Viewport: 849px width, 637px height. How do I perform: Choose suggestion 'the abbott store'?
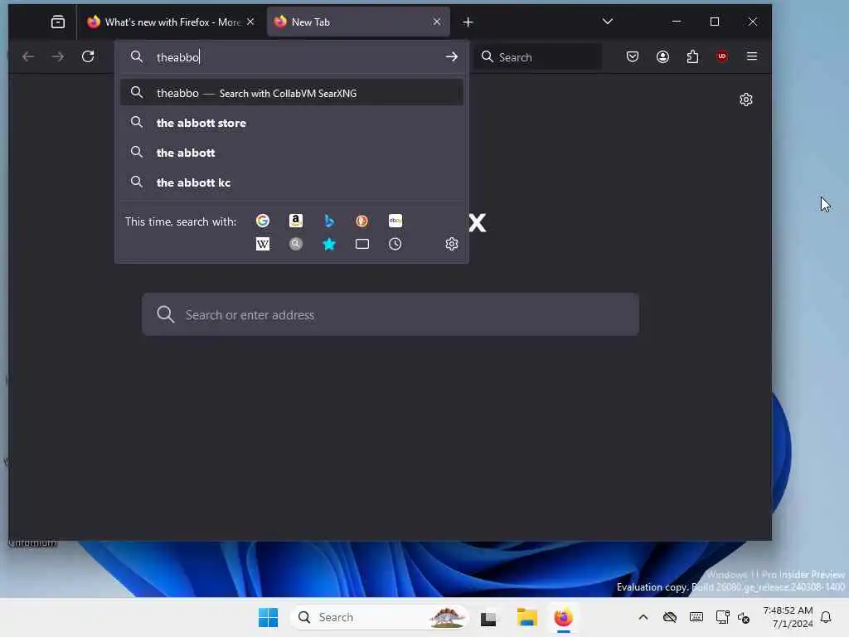tap(292, 123)
